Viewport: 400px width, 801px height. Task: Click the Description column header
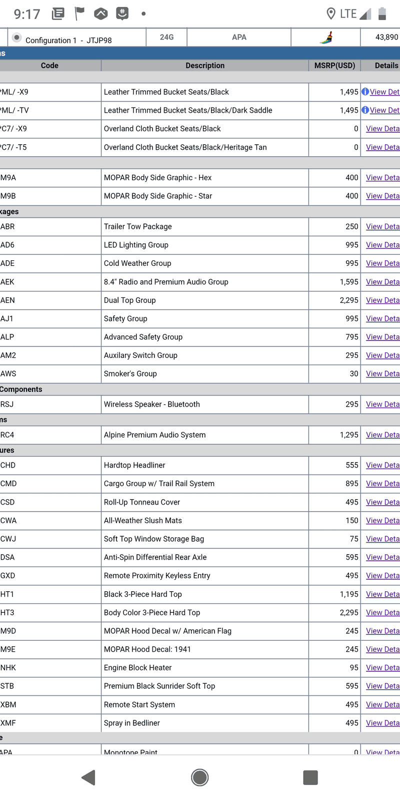[205, 66]
